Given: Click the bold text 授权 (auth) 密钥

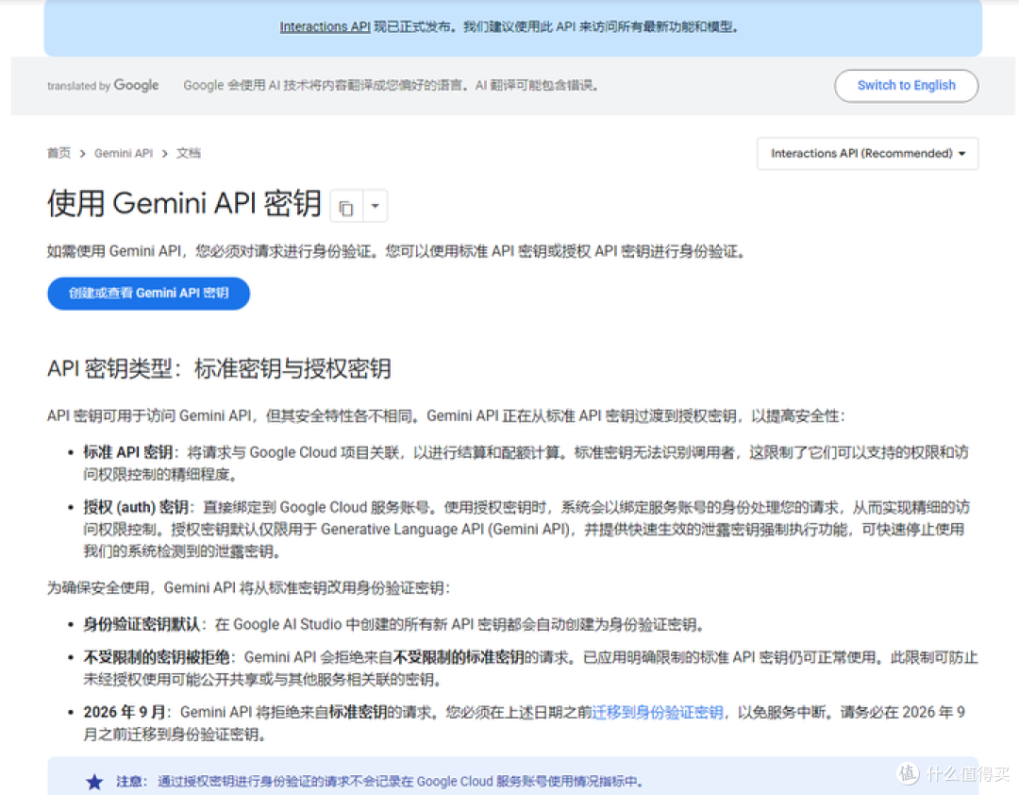Looking at the screenshot, I should pos(136,507).
